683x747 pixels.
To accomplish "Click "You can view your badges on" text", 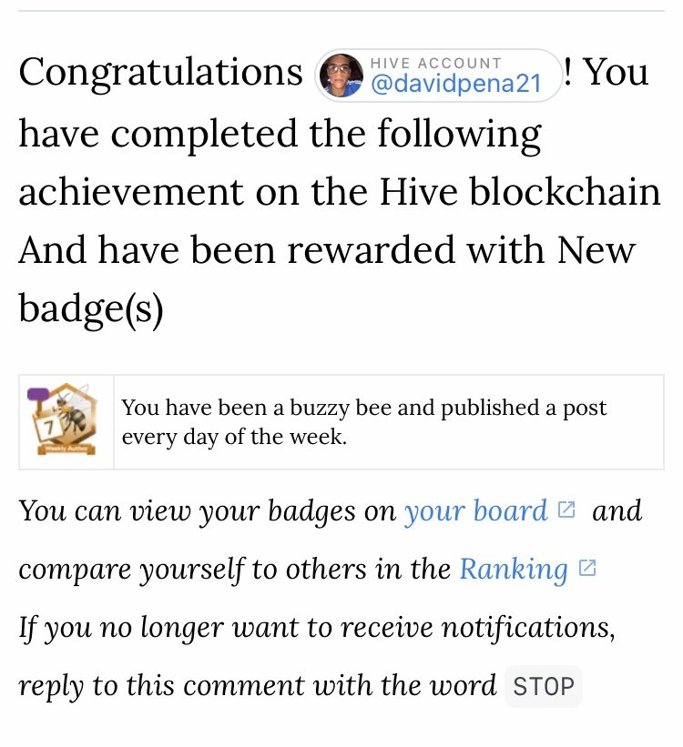I will click(x=208, y=510).
